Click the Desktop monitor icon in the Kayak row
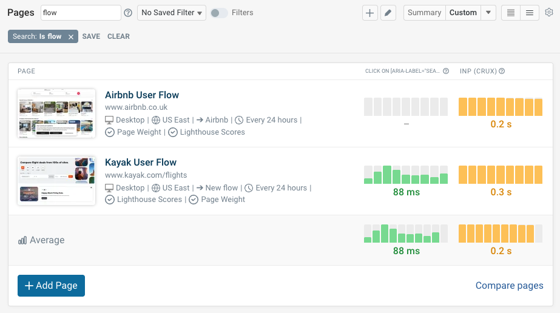Image resolution: width=560 pixels, height=313 pixels. click(109, 187)
